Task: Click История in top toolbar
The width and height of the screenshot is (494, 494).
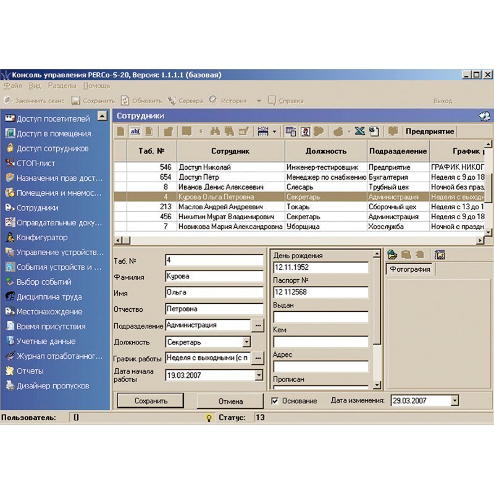Action: pos(228,101)
